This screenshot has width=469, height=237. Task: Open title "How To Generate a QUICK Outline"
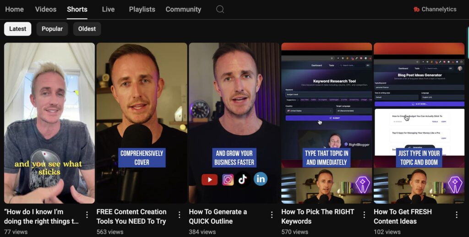coord(218,216)
